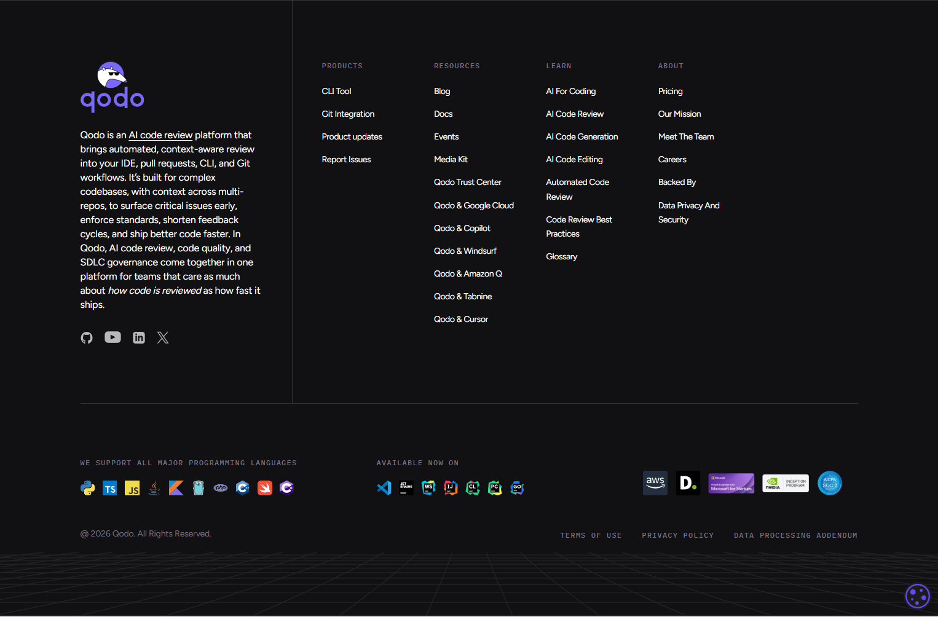The image size is (938, 617).
Task: Open AI For Coding link
Action: point(571,91)
